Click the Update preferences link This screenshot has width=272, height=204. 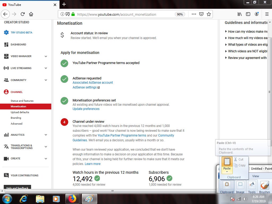click(86, 109)
